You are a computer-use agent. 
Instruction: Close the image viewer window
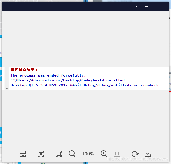(x=164, y=7)
